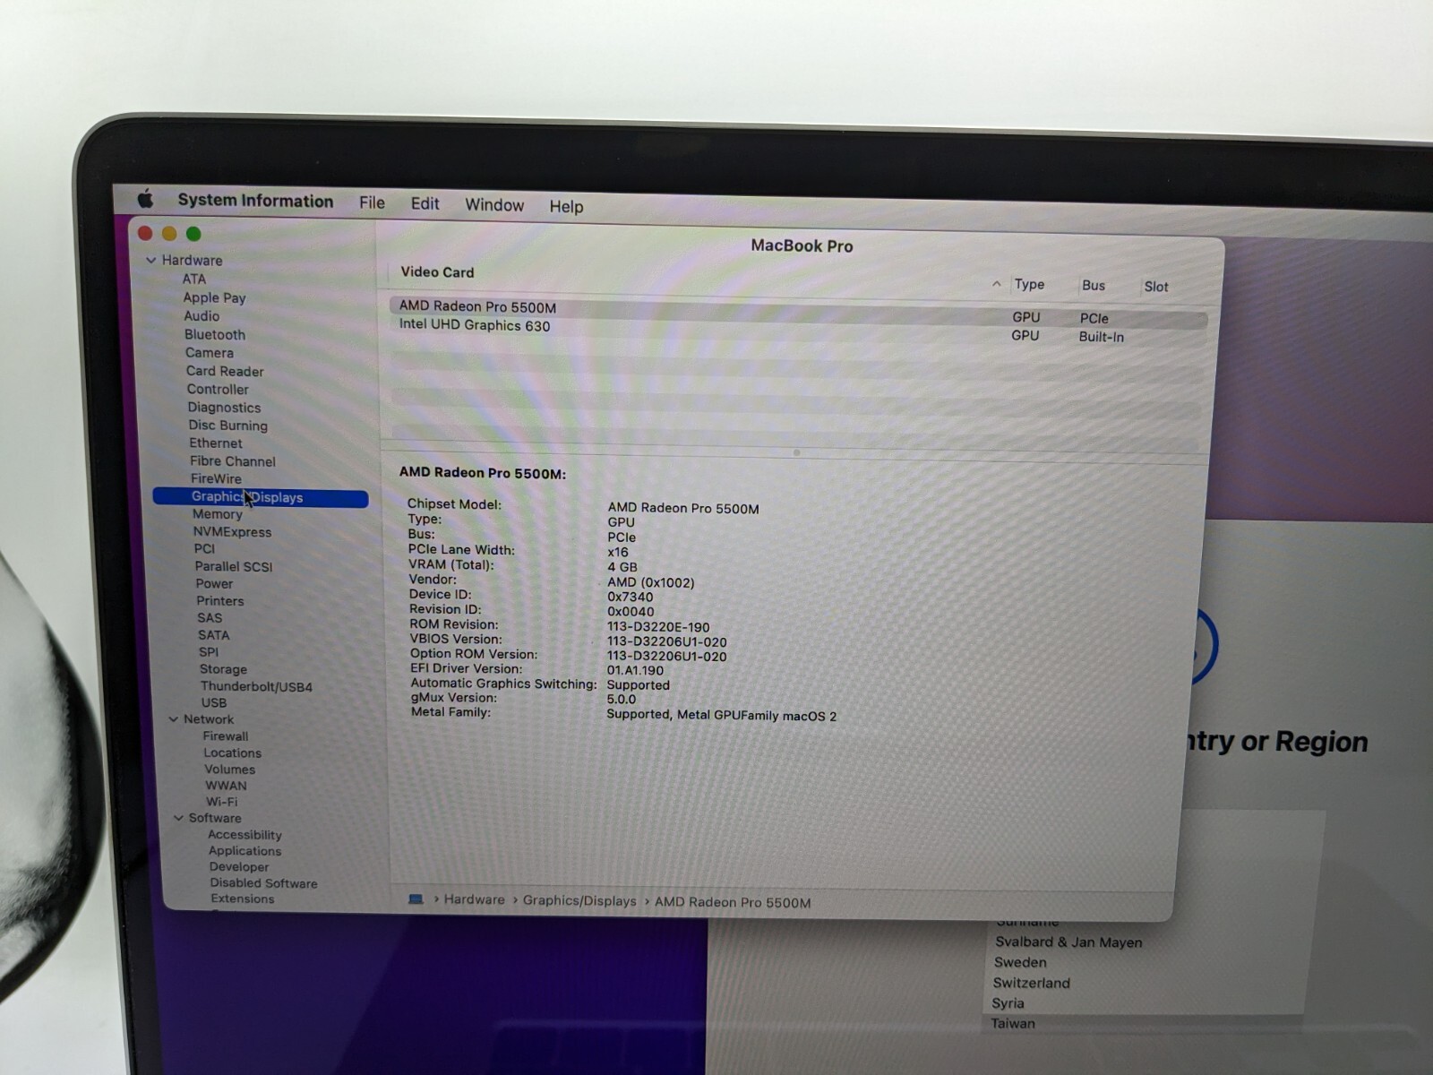Sort by the Video Card column header

(x=437, y=272)
